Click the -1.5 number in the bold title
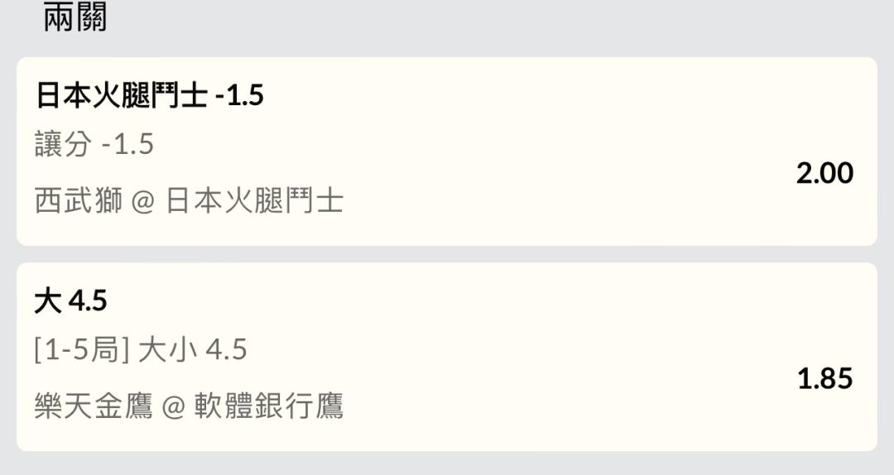The image size is (894, 475). coord(240,96)
